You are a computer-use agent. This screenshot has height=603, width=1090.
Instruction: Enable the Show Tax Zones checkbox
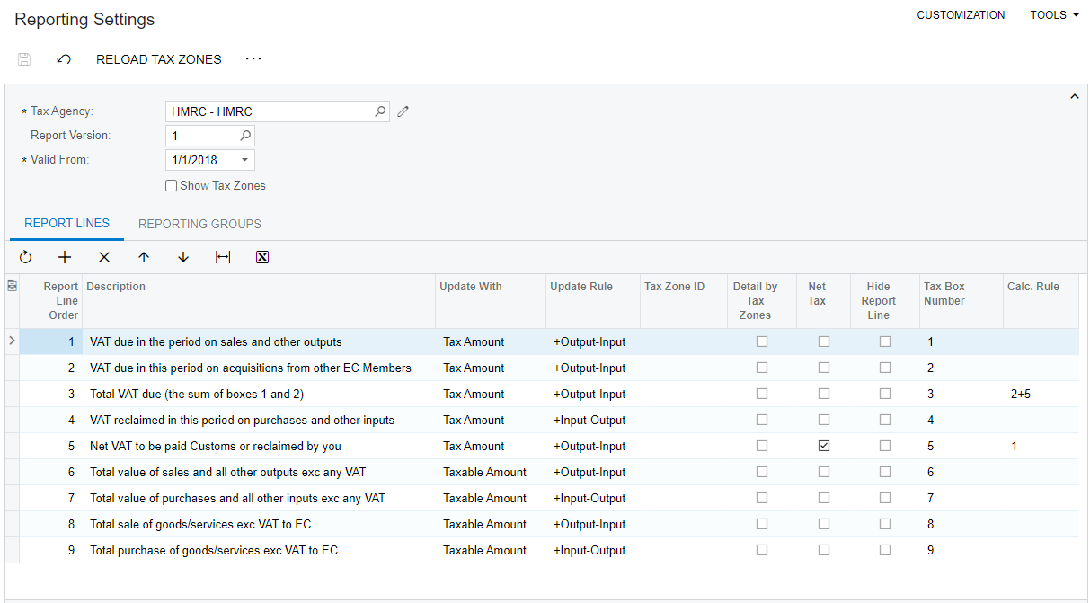172,186
